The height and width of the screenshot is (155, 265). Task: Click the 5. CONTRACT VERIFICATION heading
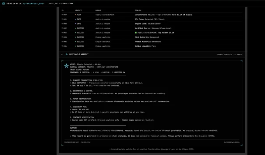point(82,117)
